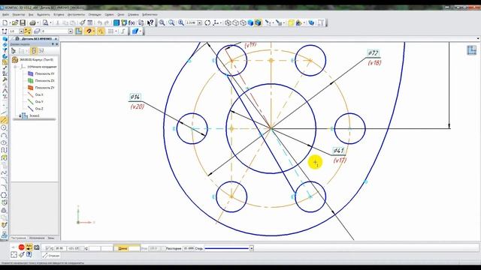This screenshot has width=481, height=270.
Task: Open the current step value dropdown
Action: coord(21,31)
